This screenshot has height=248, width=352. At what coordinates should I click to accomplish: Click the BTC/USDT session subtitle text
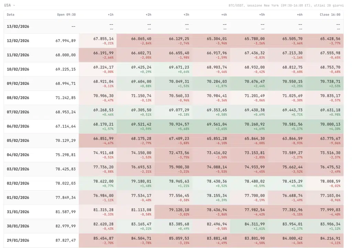coord(286,5)
